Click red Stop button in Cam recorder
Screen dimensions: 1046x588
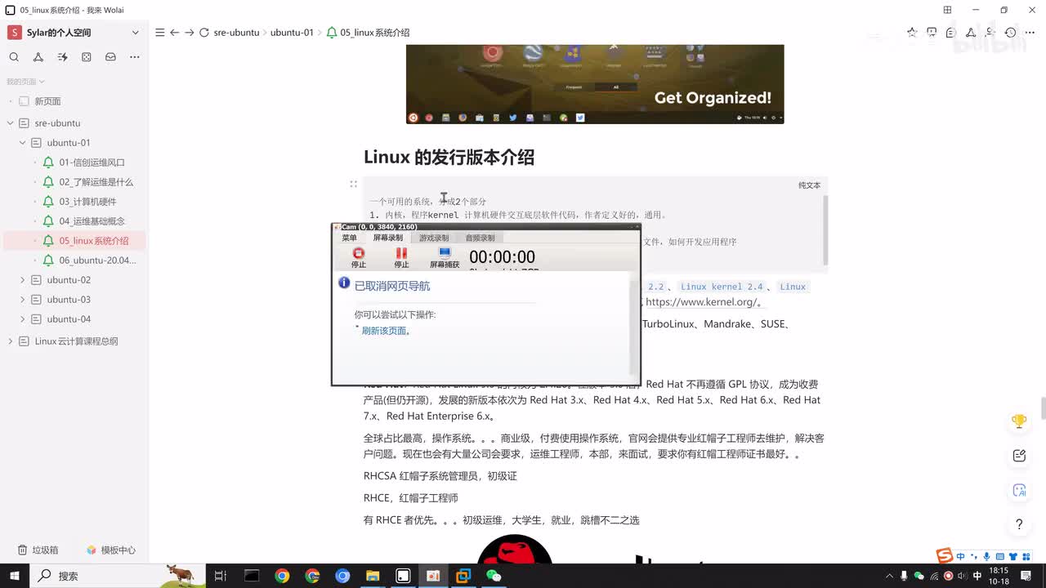(359, 258)
